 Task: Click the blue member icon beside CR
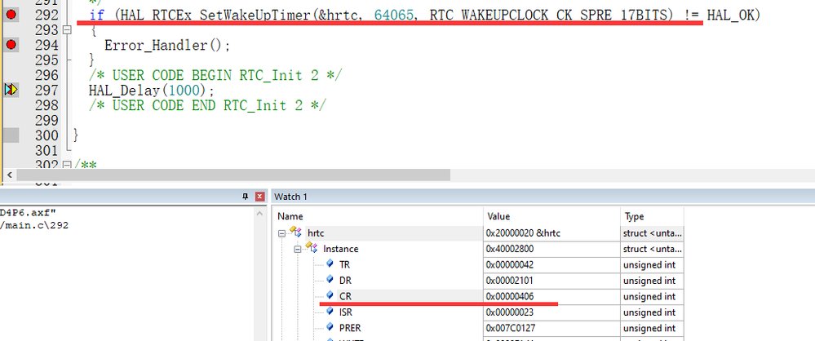(330, 296)
